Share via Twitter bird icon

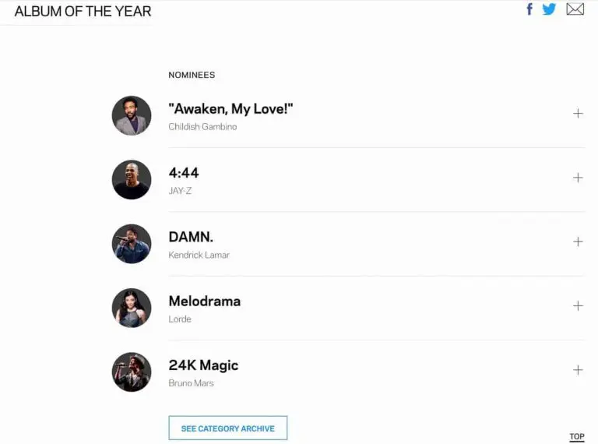[x=549, y=9]
